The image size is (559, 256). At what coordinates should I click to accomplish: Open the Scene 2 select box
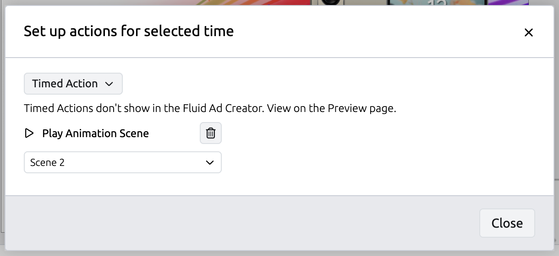pyautogui.click(x=122, y=162)
